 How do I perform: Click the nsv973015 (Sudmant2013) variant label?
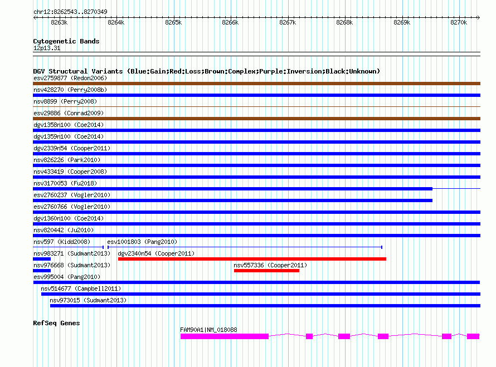[x=88, y=300]
